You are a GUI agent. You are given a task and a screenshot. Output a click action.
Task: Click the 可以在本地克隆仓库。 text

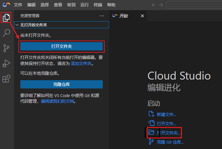pos(40,73)
